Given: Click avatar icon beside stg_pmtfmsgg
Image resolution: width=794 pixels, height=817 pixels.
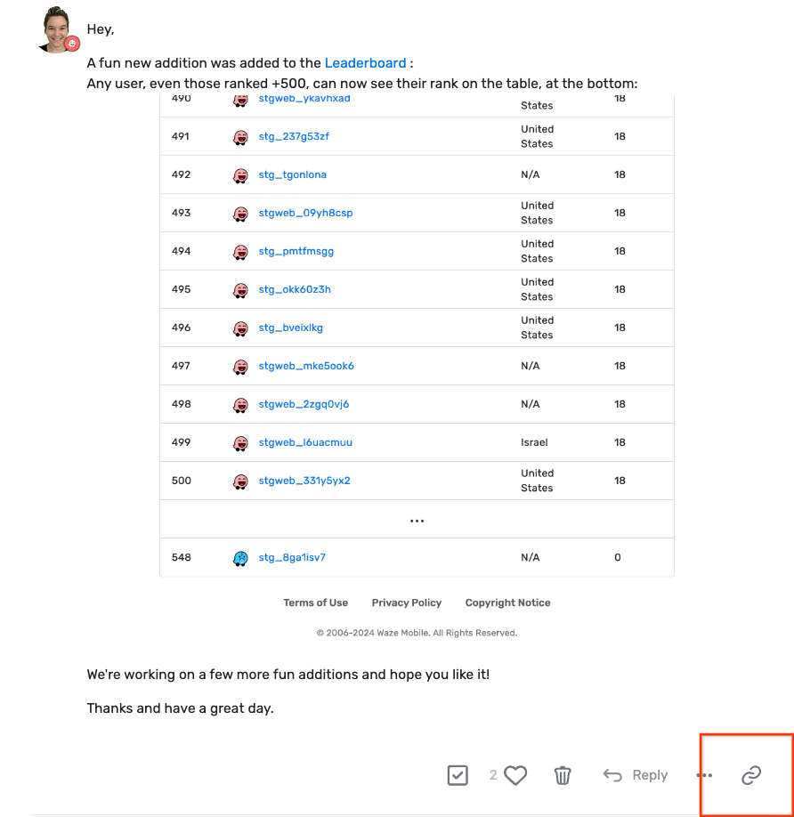Looking at the screenshot, I should [240, 252].
